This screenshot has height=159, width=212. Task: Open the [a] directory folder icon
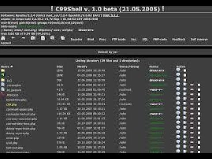click(x=3, y=80)
